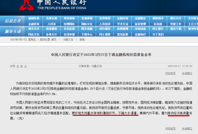Open the 反洗钱 menu item

click(158, 24)
